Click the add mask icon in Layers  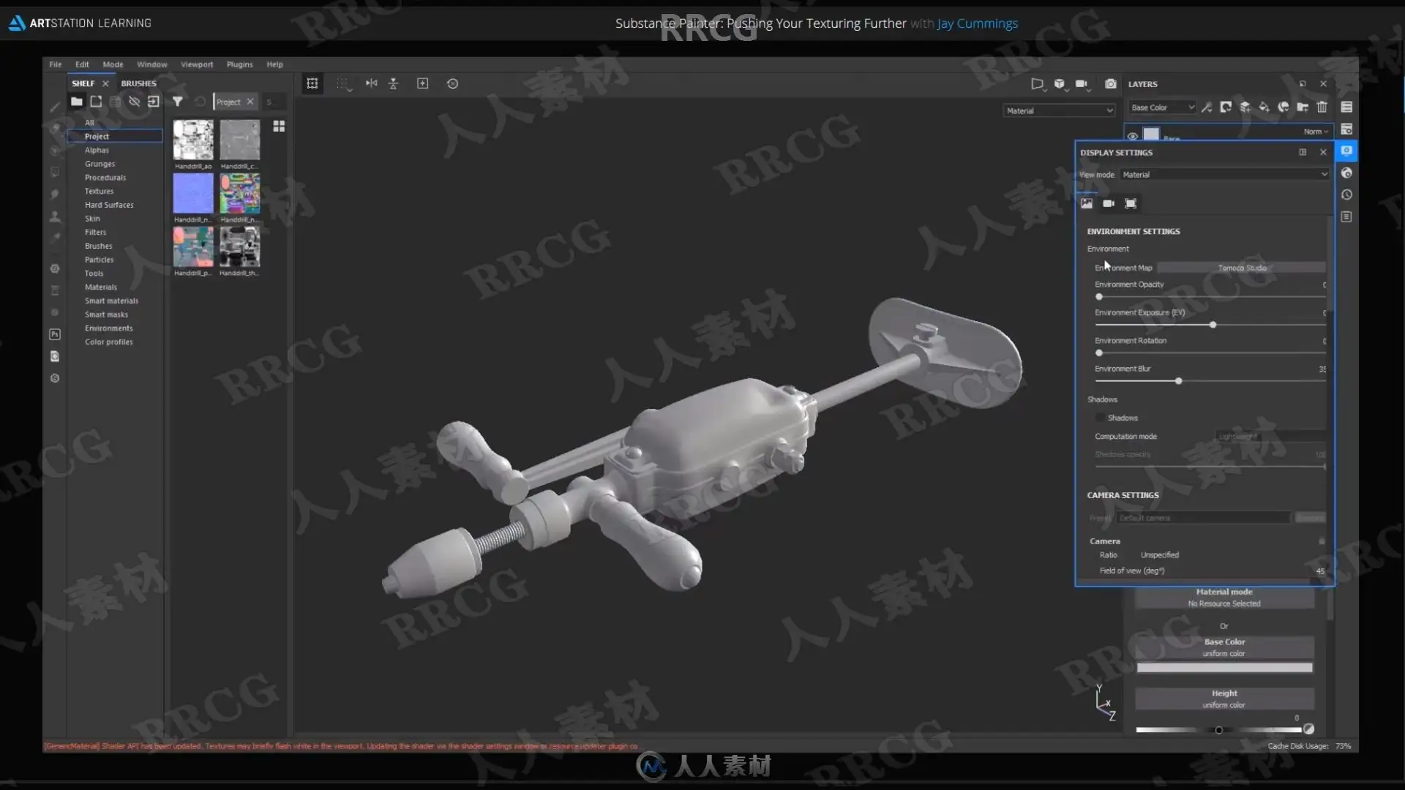(x=1226, y=108)
